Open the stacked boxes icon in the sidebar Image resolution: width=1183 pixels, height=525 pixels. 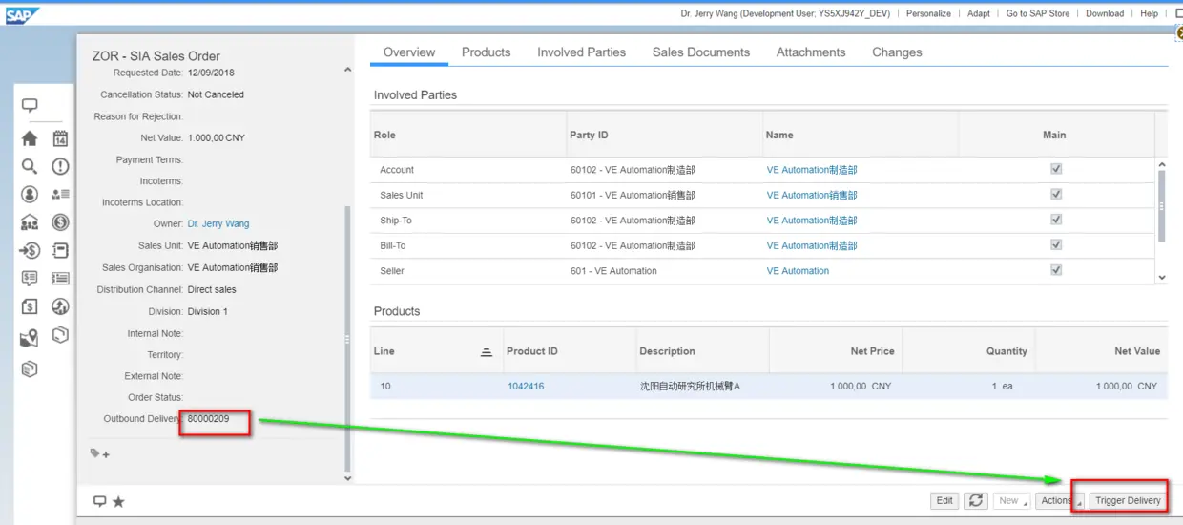pos(30,368)
